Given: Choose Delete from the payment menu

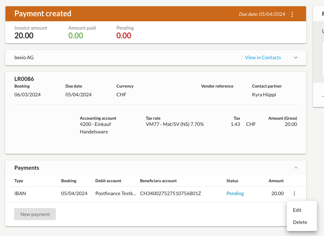Looking at the screenshot, I should point(300,222).
